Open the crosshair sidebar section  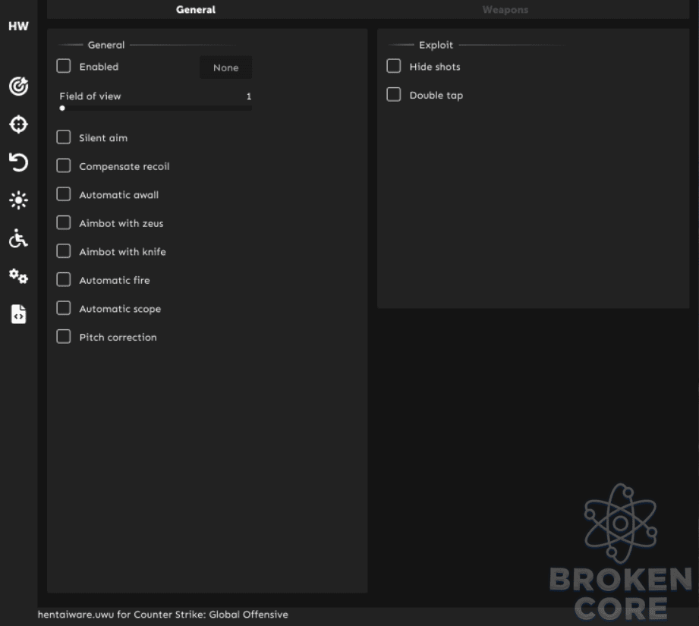pos(19,124)
